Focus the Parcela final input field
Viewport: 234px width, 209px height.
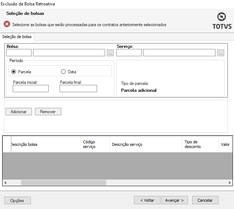[x=78, y=89]
